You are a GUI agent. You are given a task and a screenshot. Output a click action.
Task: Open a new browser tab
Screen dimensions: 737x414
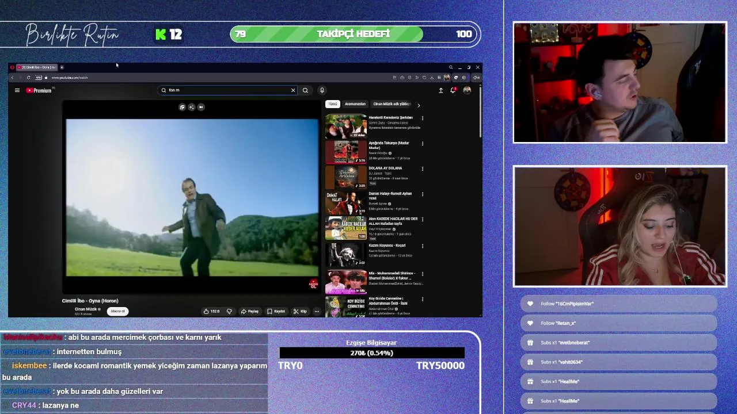[62, 67]
